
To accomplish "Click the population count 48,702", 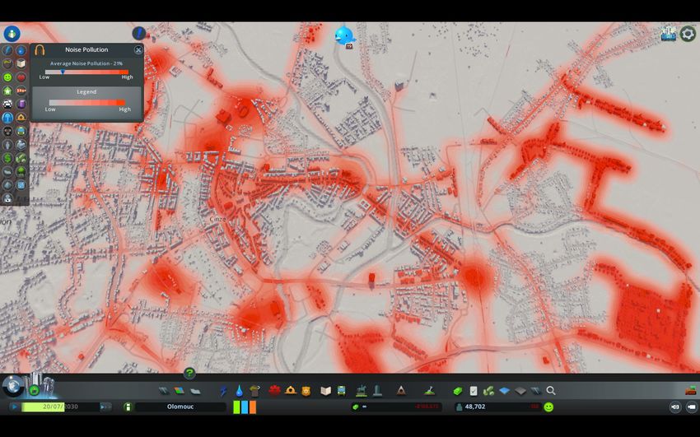I will [x=475, y=407].
